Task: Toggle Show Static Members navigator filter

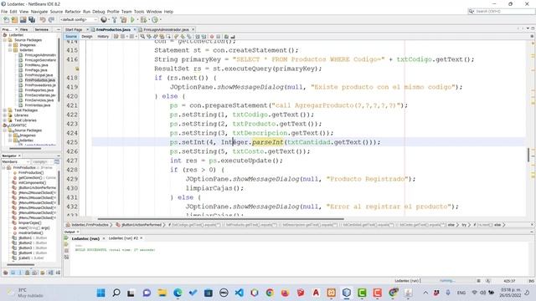Action: coord(20,273)
